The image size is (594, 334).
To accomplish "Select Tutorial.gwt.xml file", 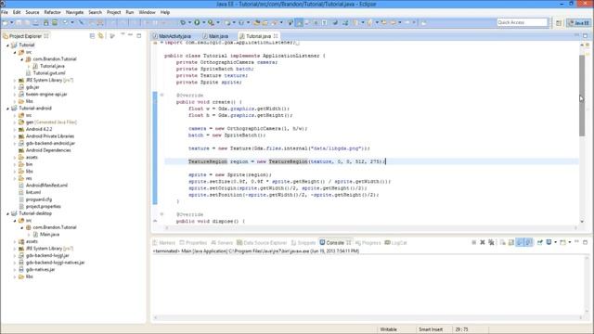I will (49, 73).
